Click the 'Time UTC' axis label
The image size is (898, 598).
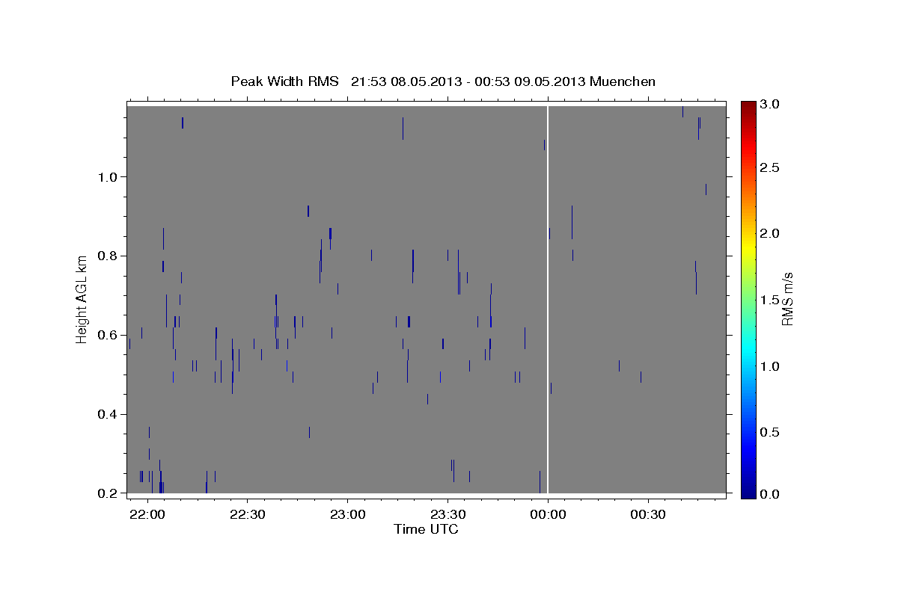[426, 529]
